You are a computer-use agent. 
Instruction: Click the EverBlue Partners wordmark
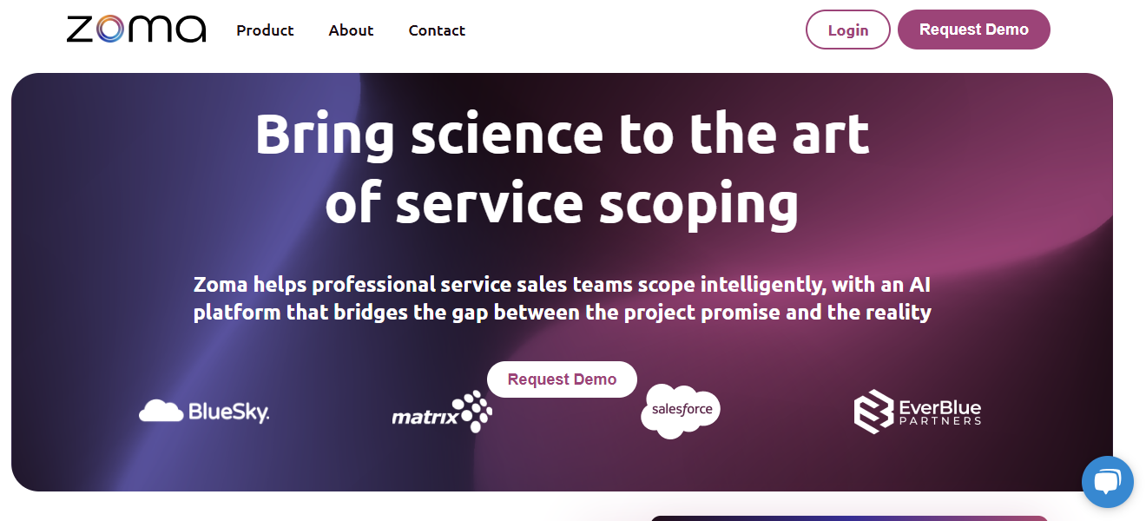pos(940,412)
